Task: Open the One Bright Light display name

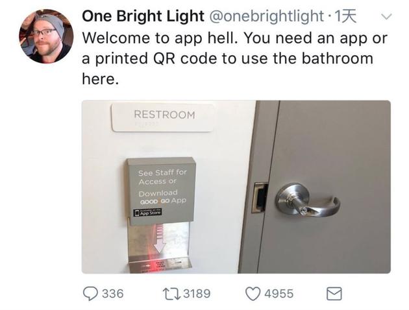Action: [x=143, y=16]
